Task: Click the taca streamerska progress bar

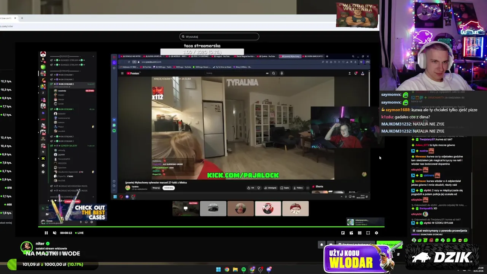Action: click(x=202, y=52)
